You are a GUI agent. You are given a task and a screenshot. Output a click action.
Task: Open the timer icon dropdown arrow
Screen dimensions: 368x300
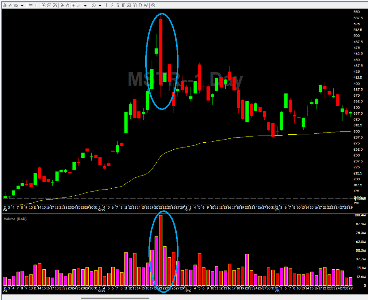pyautogui.click(x=100, y=5)
